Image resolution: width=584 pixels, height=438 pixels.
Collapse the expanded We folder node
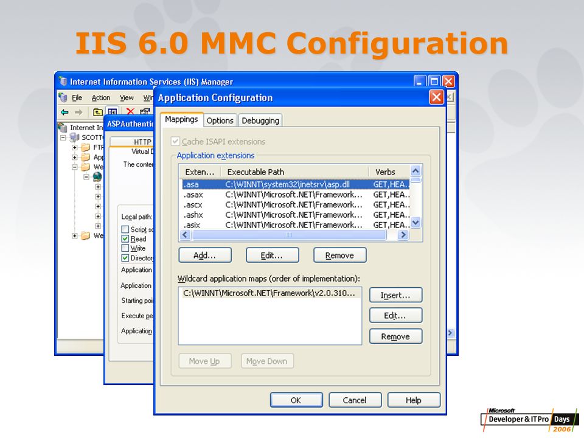click(74, 167)
